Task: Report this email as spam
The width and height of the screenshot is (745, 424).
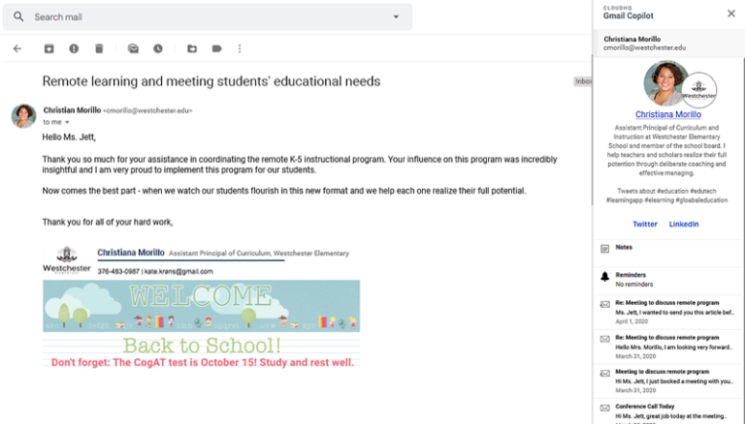Action: [74, 48]
